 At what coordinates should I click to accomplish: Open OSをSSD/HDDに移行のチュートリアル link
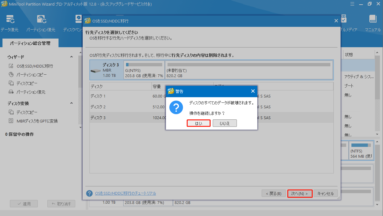click(x=125, y=193)
